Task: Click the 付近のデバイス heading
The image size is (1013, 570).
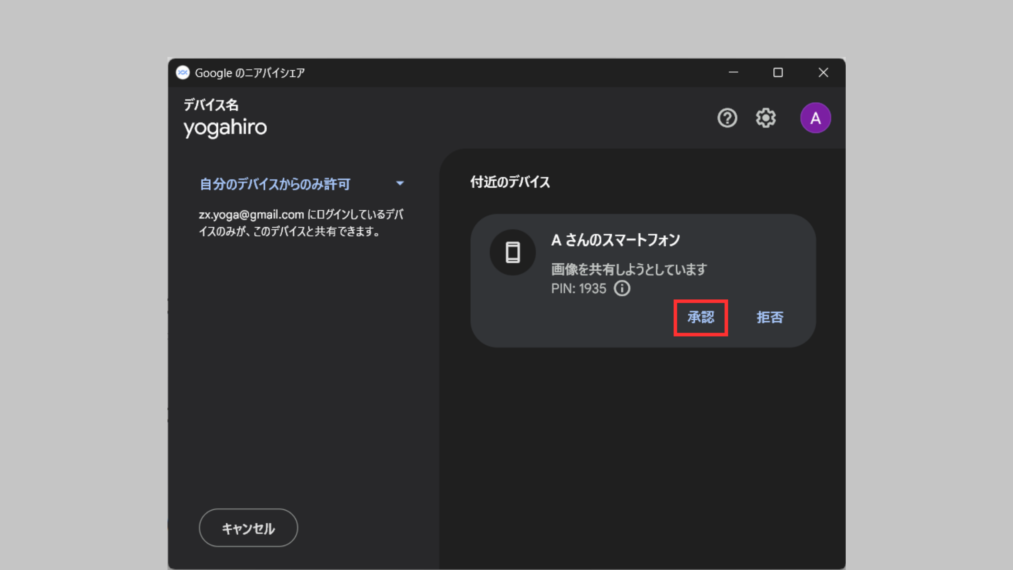Action: [x=509, y=182]
